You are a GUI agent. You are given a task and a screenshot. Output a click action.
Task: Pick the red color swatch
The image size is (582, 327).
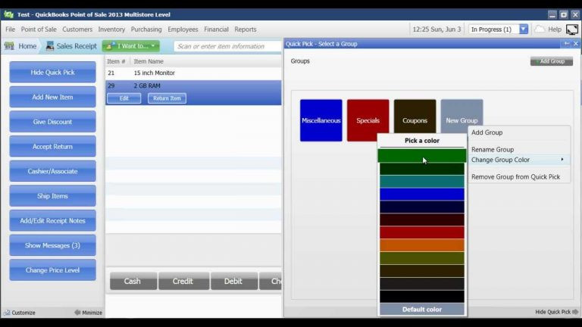(422, 232)
